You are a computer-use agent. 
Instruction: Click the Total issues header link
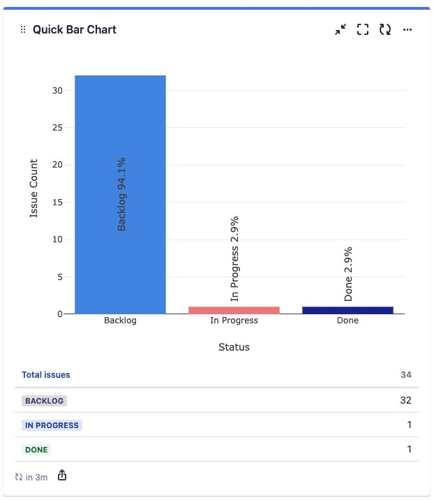click(46, 375)
